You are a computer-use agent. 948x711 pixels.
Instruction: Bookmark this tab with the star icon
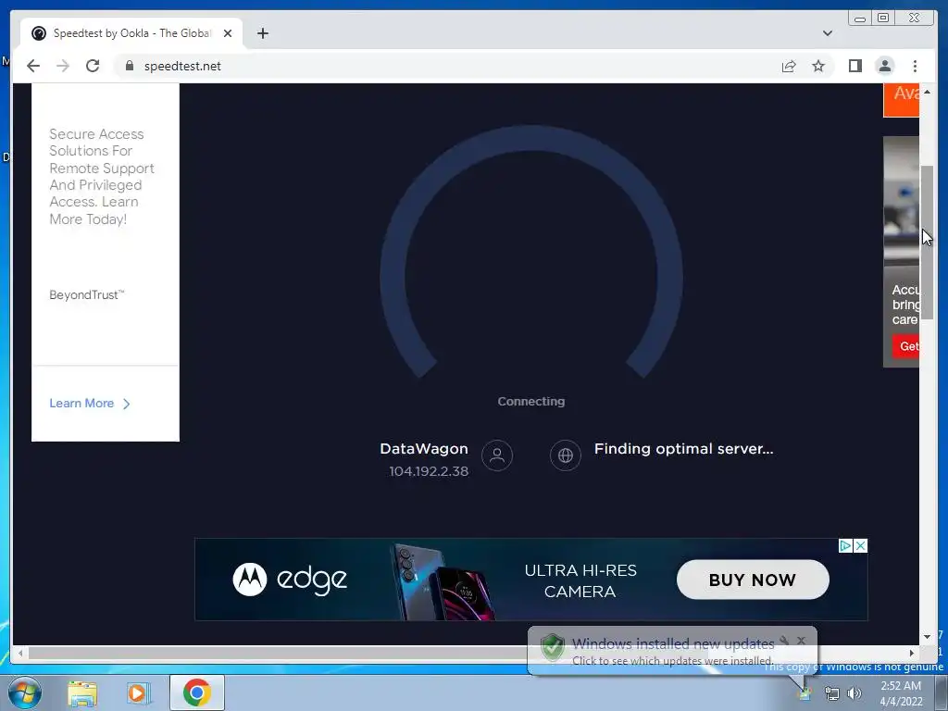pos(818,66)
